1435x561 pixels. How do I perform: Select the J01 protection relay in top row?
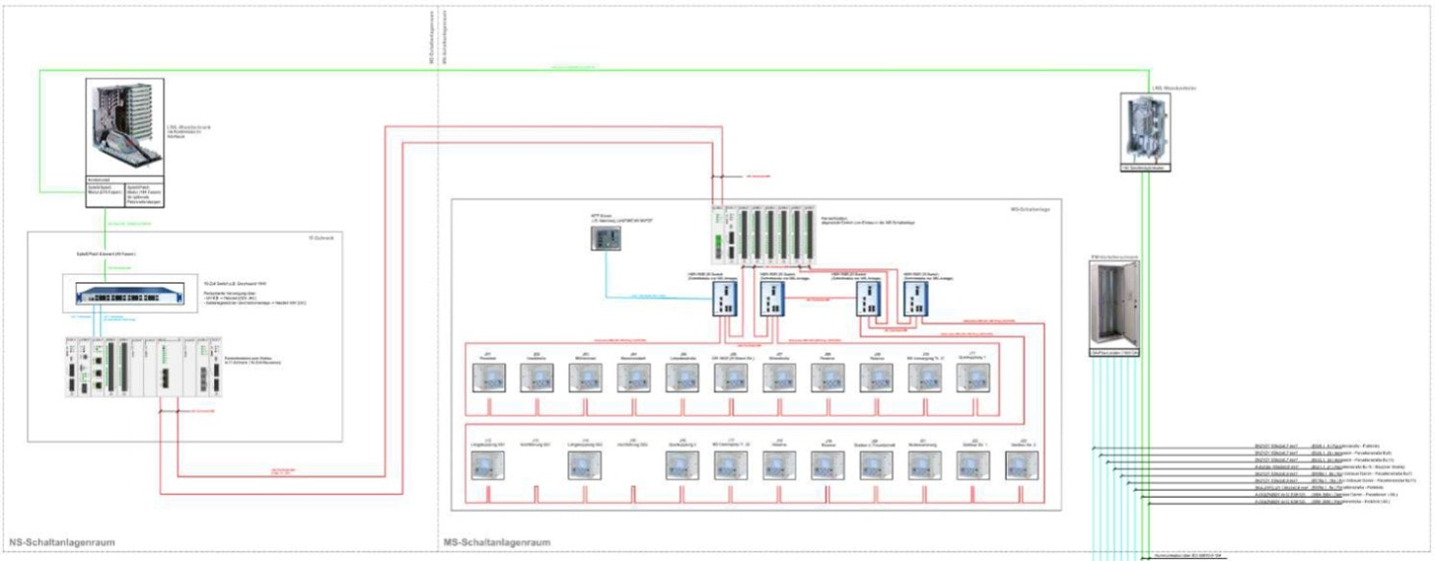(x=487, y=378)
